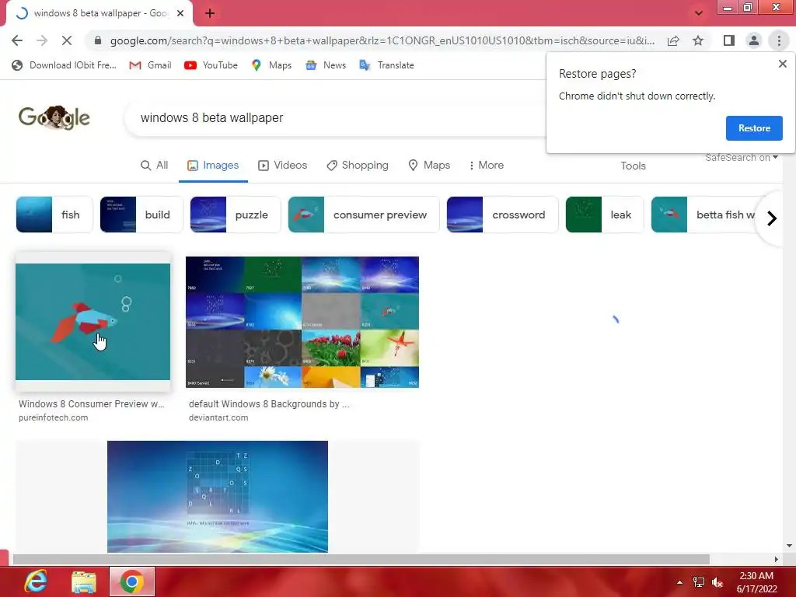This screenshot has height=597, width=796.
Task: Open the Windows 8 Consumer Preview title link
Action: [x=92, y=404]
